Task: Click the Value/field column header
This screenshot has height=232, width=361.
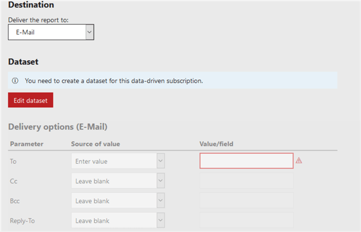Action: (216, 144)
